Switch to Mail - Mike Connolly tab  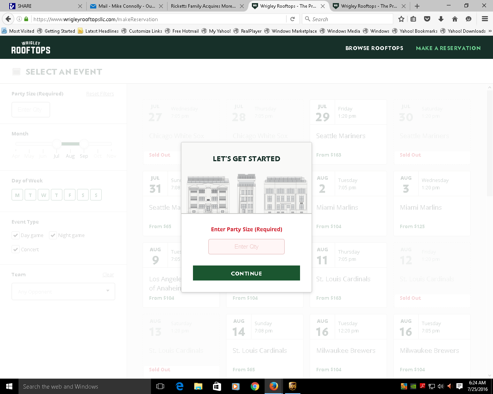coord(126,6)
